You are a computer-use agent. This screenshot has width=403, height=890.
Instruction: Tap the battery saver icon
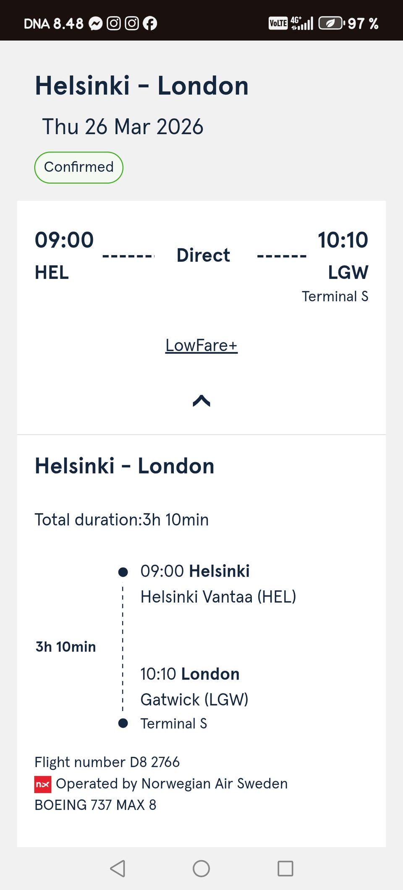(331, 24)
